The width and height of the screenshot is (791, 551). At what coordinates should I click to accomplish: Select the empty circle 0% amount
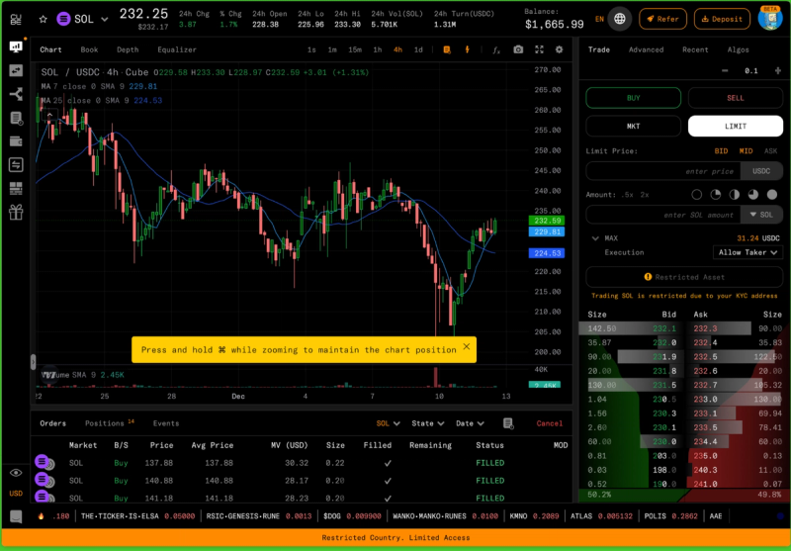[x=697, y=194]
